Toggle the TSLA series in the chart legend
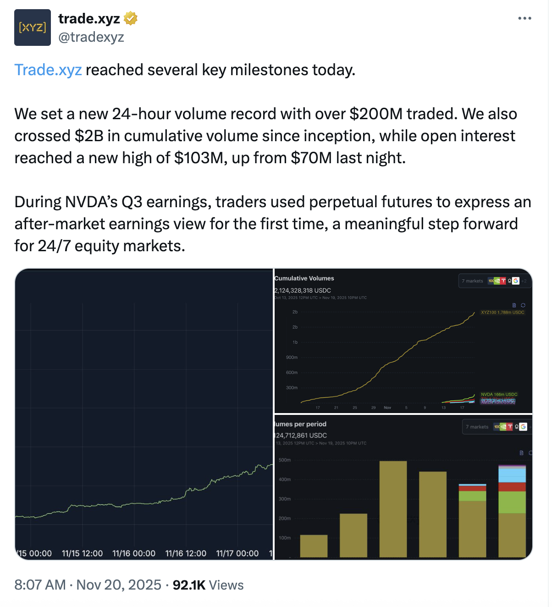 coord(497,398)
